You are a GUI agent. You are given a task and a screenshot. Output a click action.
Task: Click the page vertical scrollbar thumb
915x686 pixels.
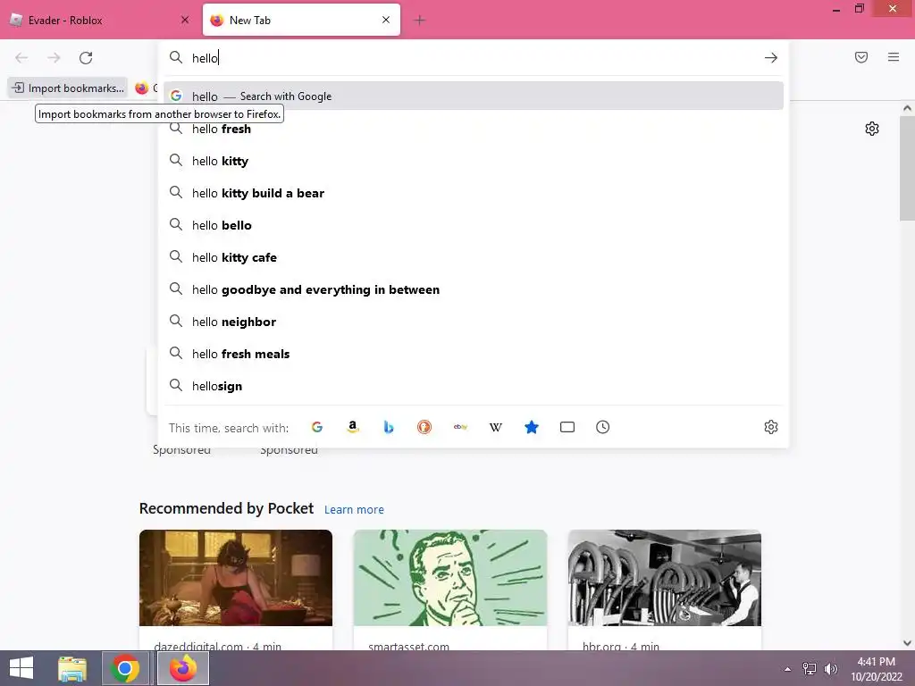point(907,167)
